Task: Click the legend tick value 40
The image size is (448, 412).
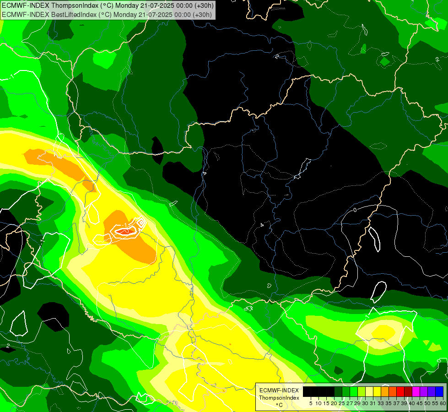Action: [x=412, y=403]
